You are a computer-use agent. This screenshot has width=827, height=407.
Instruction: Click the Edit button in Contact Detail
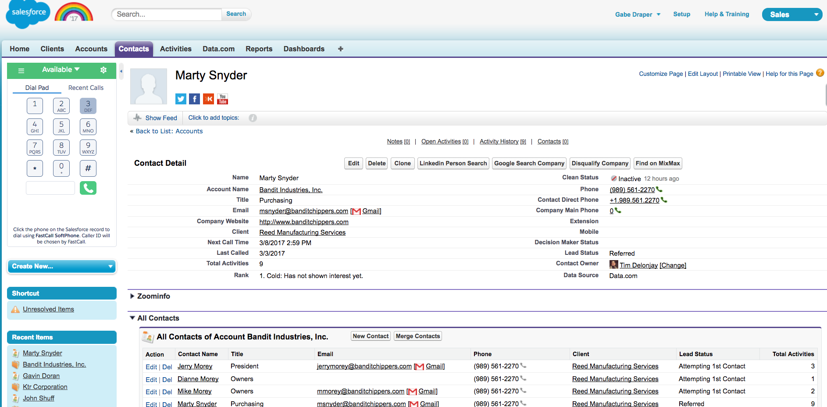pyautogui.click(x=353, y=164)
